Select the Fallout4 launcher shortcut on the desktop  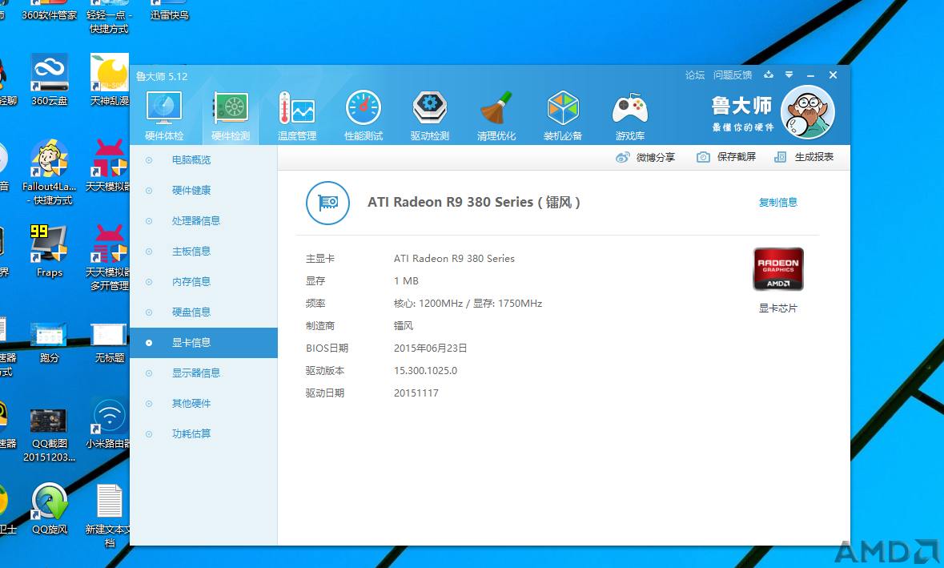click(50, 172)
